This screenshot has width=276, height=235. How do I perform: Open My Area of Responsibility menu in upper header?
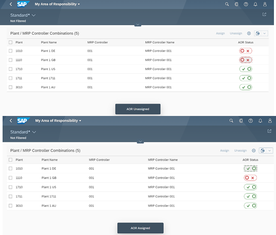click(57, 4)
